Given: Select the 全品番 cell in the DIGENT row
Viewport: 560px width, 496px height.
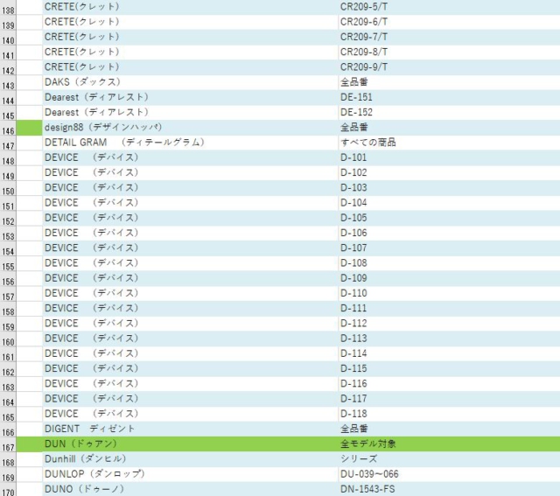Looking at the screenshot, I should click(x=449, y=429).
